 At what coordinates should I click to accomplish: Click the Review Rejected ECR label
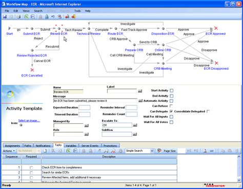(x=32, y=55)
